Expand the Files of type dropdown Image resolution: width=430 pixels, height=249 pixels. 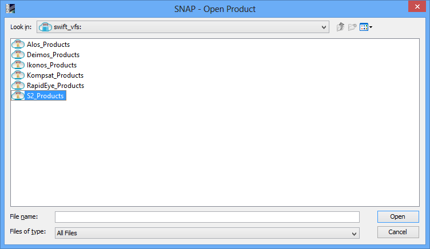pyautogui.click(x=354, y=234)
